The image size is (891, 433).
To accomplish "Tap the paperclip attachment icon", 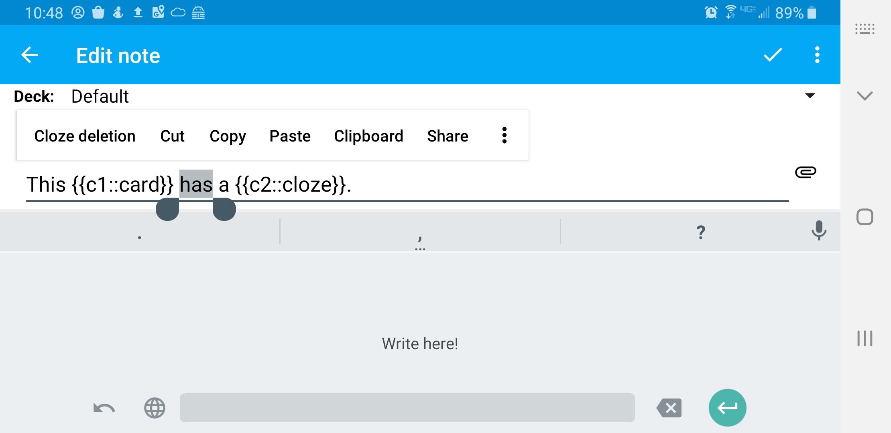I will coord(806,172).
